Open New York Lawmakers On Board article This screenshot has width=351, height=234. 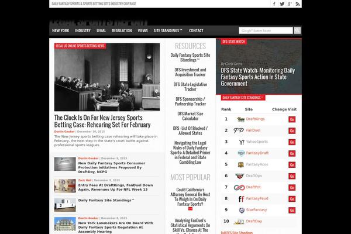click(115, 228)
